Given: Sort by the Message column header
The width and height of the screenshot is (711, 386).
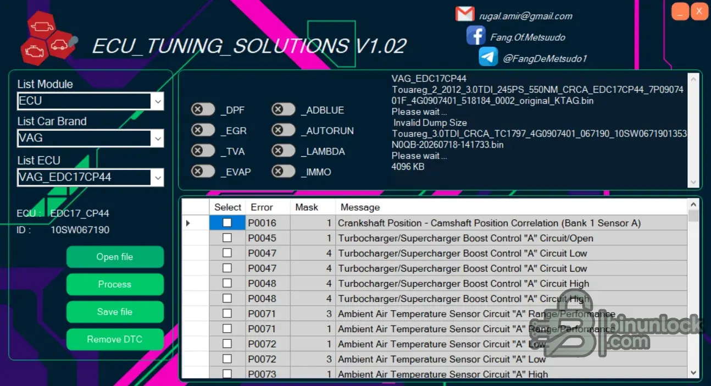Looking at the screenshot, I should pos(511,207).
